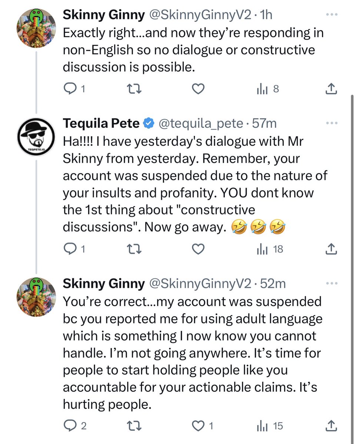This screenshot has height=444, width=356.
Task: Share the first Skinny Ginny tweet
Action: click(x=331, y=89)
